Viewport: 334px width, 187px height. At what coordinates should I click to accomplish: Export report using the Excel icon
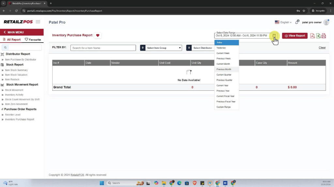click(318, 36)
